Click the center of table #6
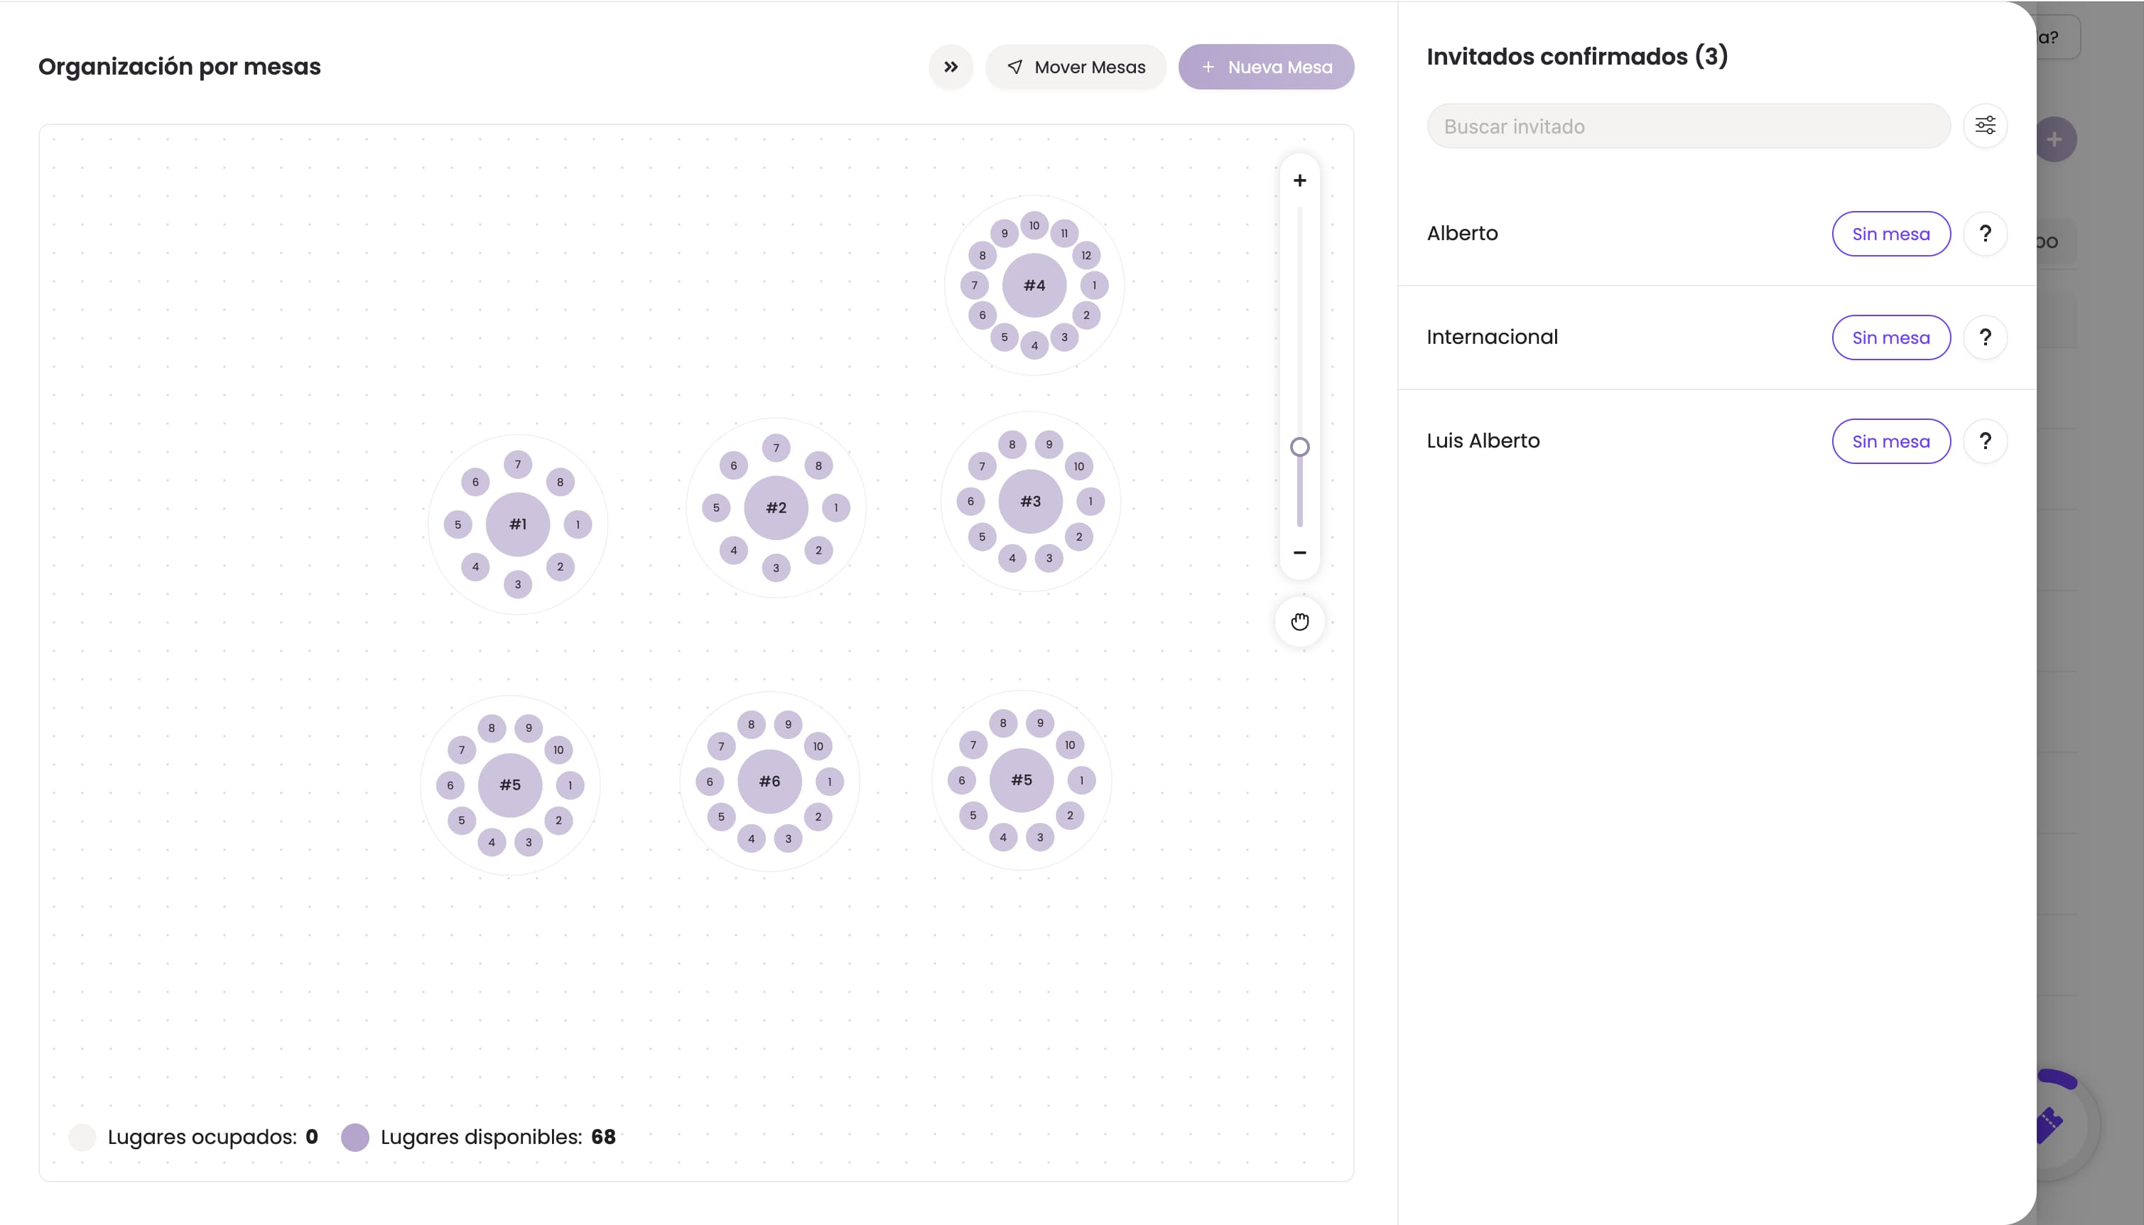 coord(769,782)
